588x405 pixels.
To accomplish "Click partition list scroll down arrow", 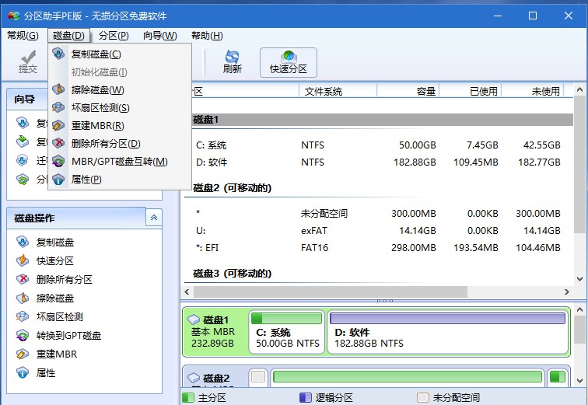I will pyautogui.click(x=579, y=279).
